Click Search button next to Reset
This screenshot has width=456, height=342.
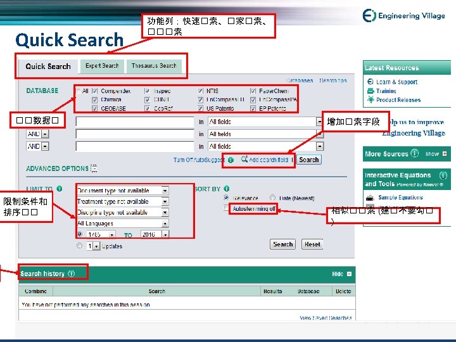pos(282,244)
